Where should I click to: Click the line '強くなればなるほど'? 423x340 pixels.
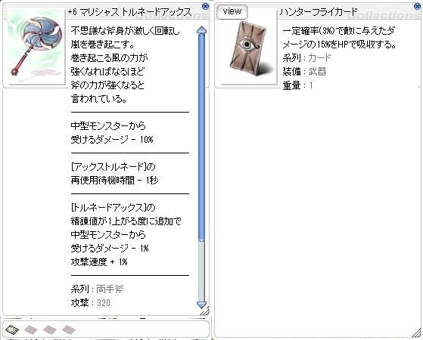pyautogui.click(x=107, y=72)
